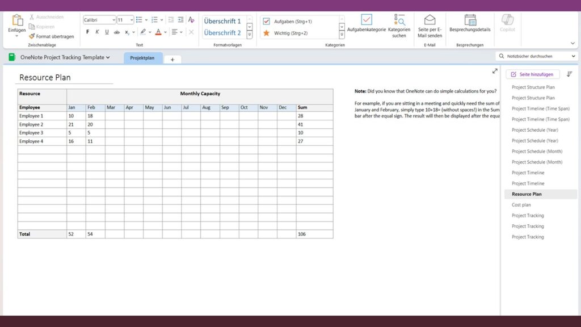
Task: Add a new section with plus tab
Action: (x=172, y=59)
